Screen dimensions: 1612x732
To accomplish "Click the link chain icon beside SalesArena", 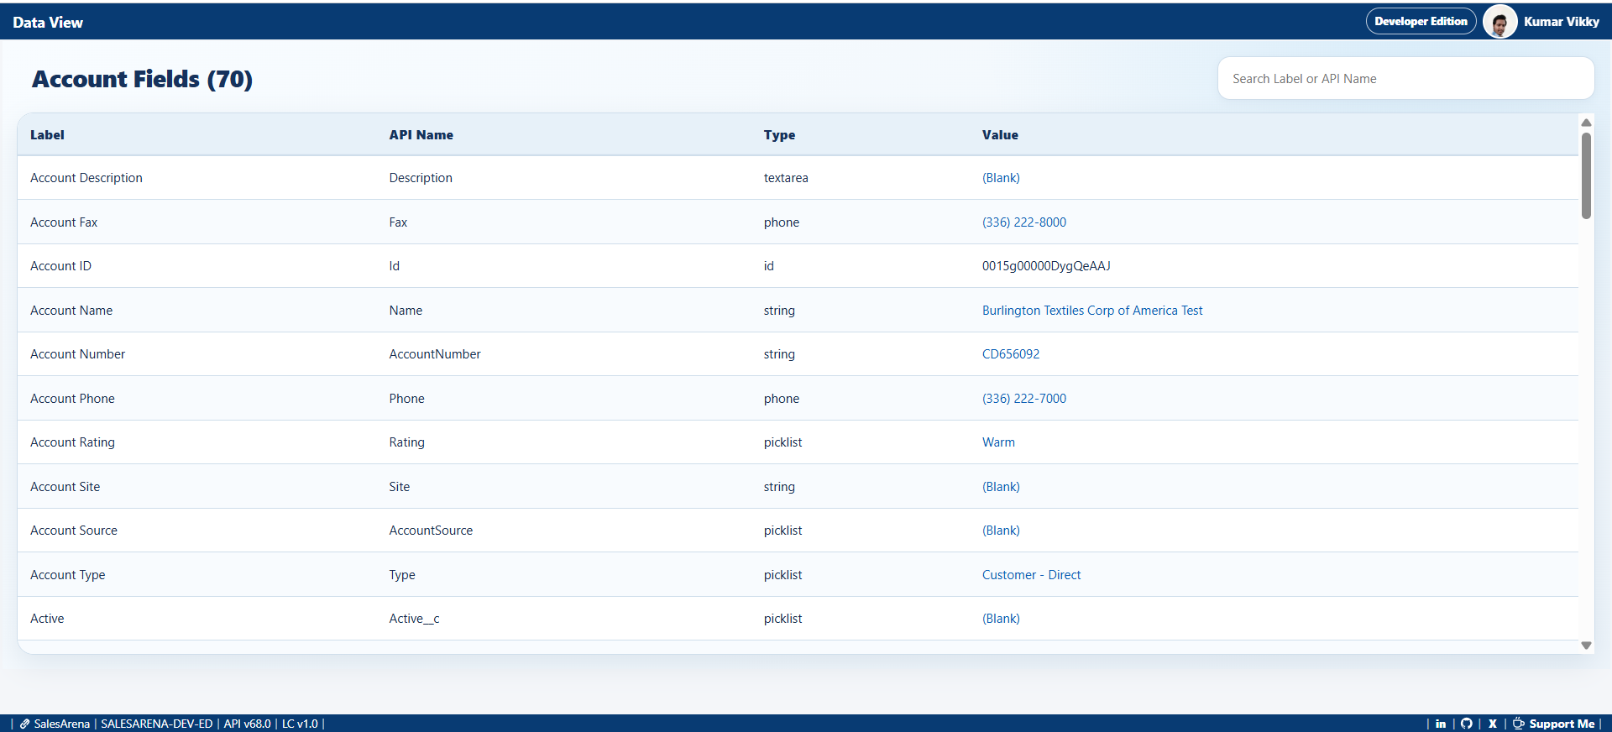I will (25, 724).
